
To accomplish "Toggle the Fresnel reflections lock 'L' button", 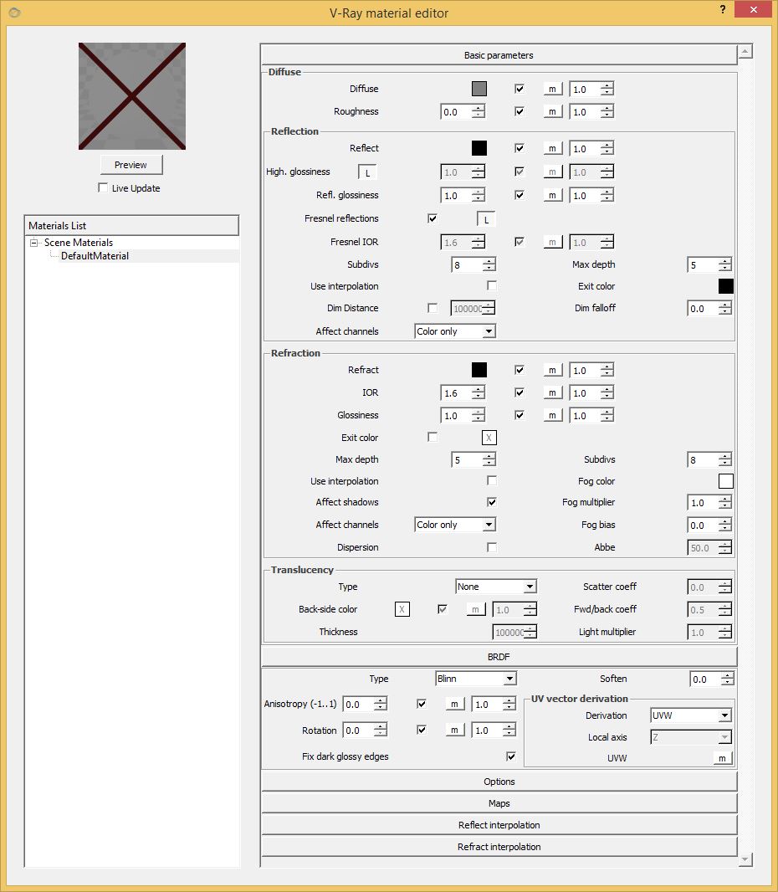I will (x=486, y=219).
